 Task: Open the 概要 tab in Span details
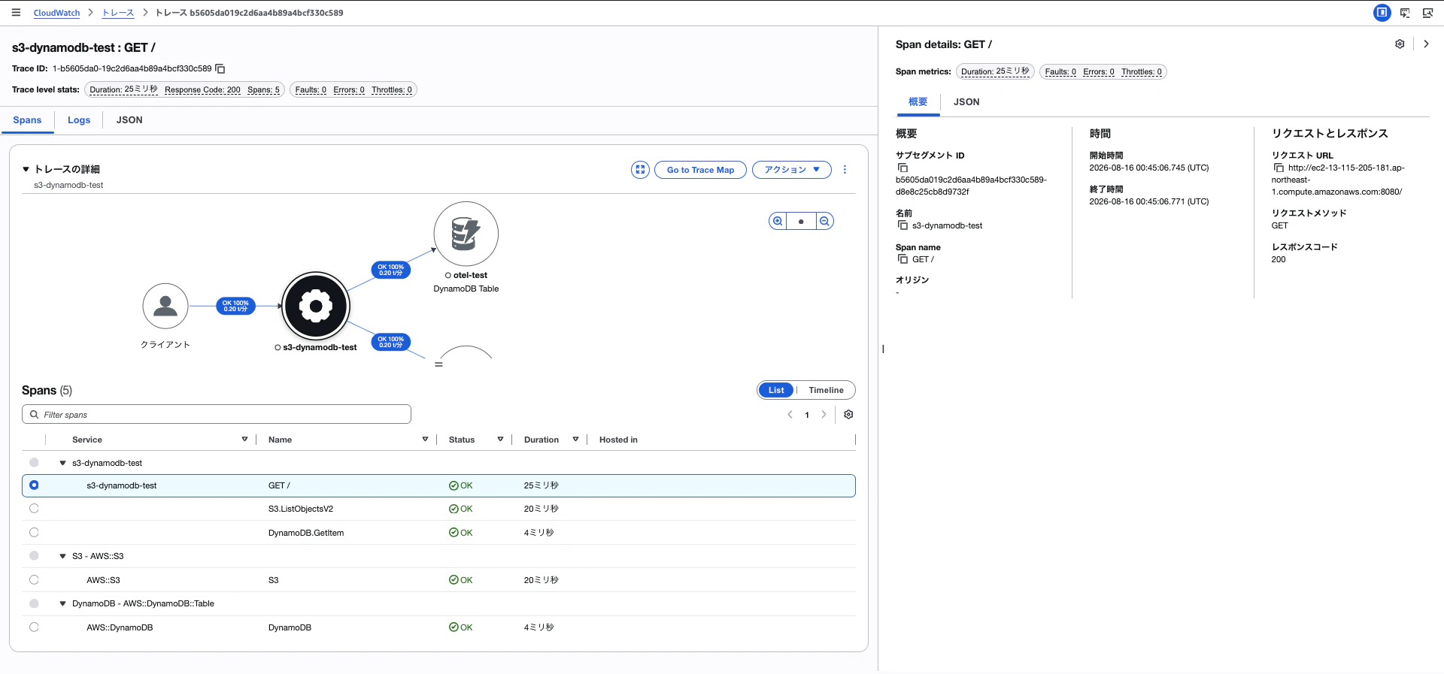918,102
